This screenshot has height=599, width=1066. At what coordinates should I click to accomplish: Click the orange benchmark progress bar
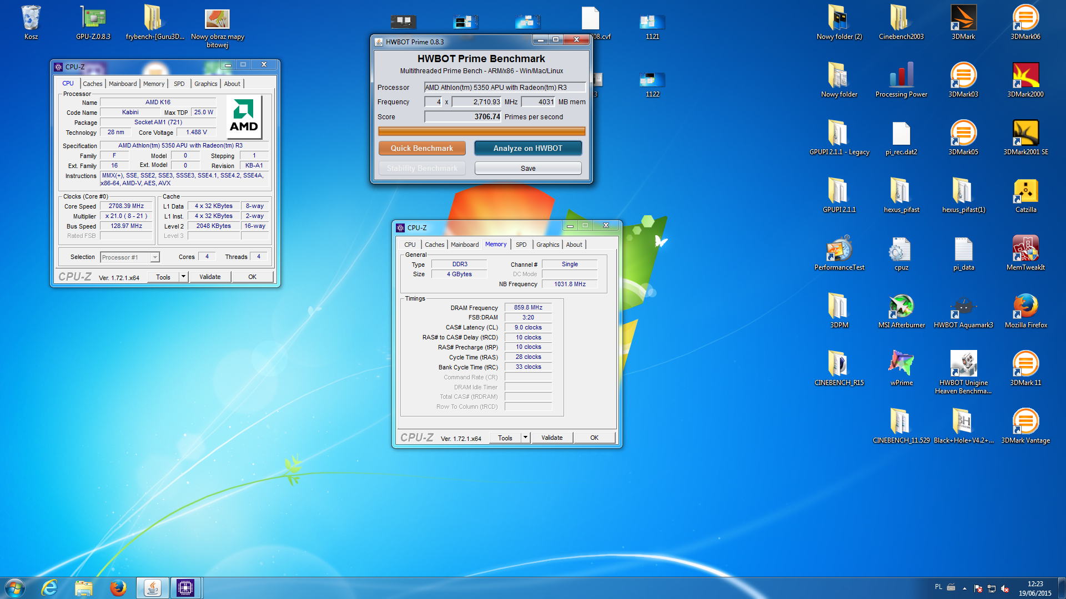click(481, 131)
